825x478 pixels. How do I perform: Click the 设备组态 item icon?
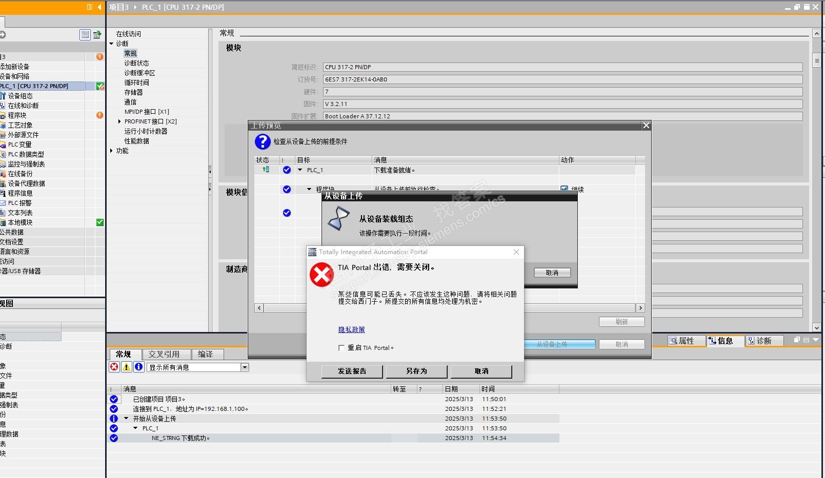pyautogui.click(x=3, y=96)
